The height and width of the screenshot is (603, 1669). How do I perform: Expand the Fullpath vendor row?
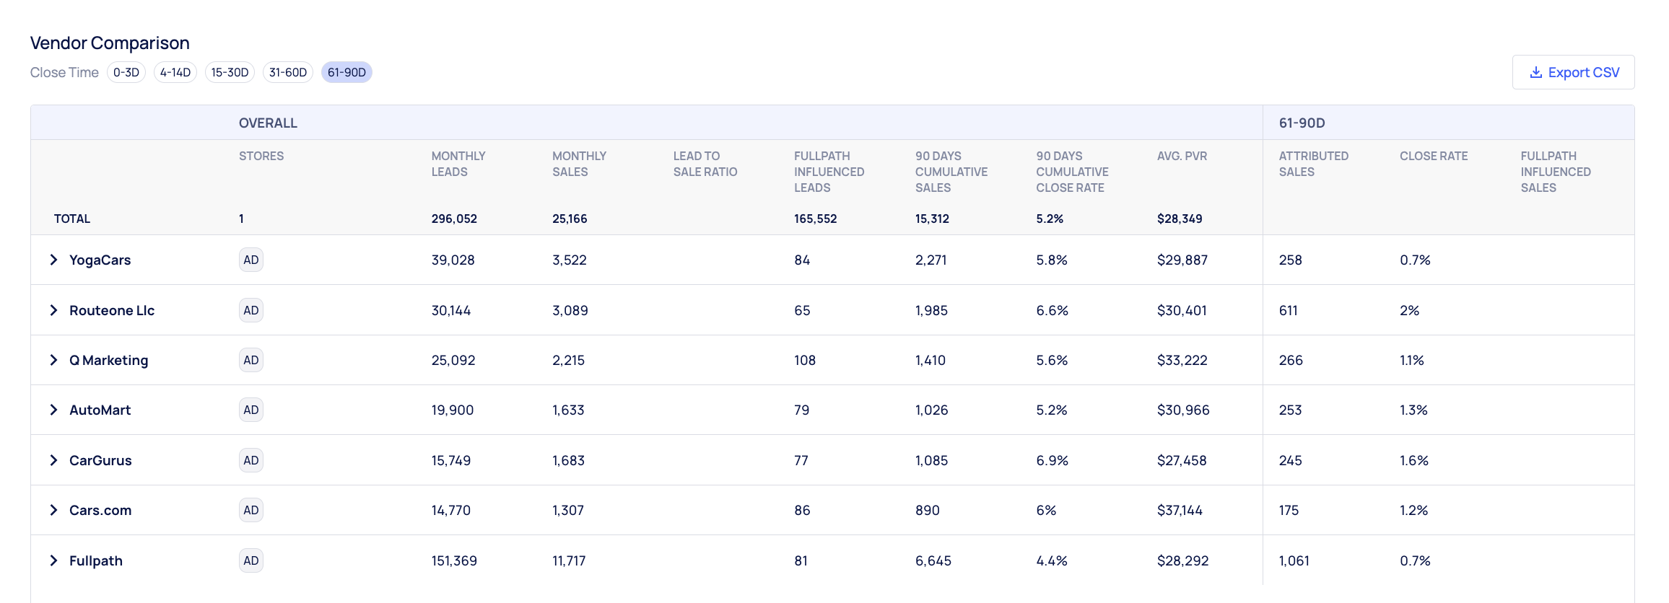tap(53, 560)
